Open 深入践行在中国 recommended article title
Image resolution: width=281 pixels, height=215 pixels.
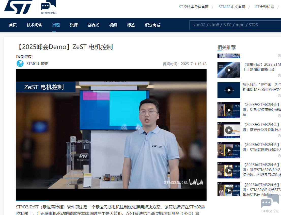click(262, 87)
